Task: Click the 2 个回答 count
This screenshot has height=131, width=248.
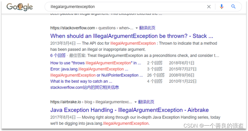Action: pyautogui.click(x=155, y=63)
